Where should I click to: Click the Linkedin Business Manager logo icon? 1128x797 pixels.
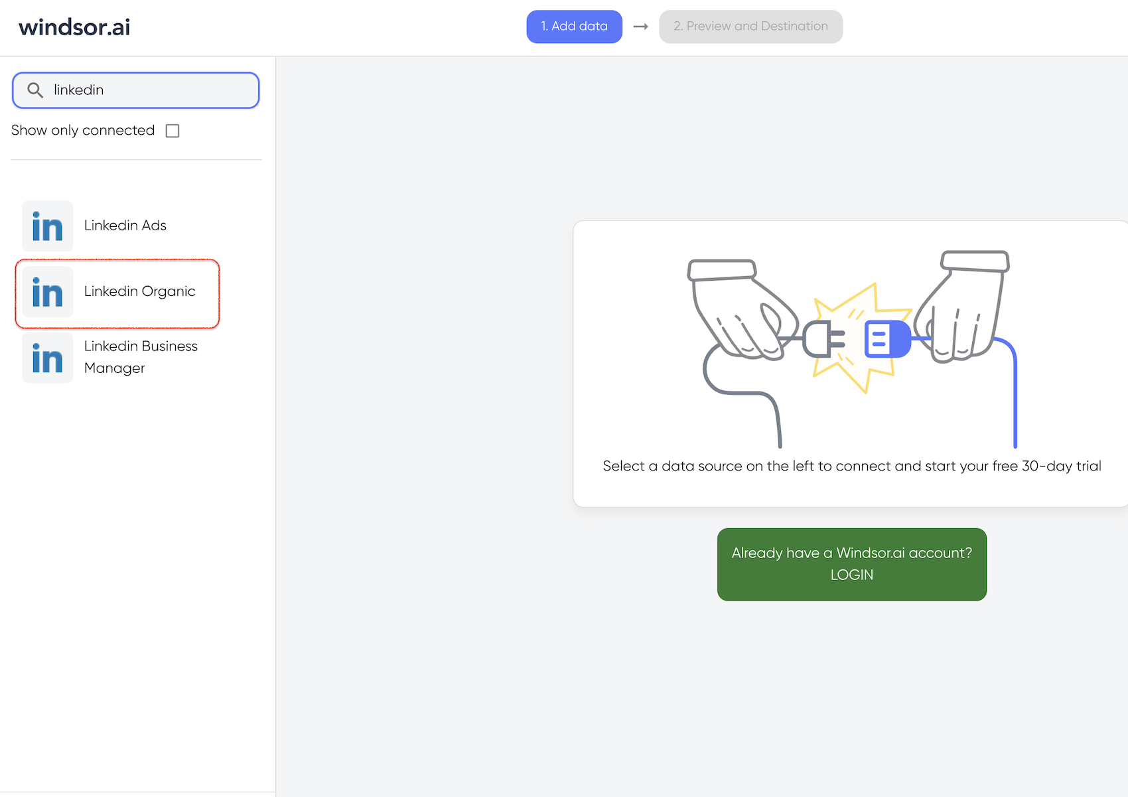47,358
